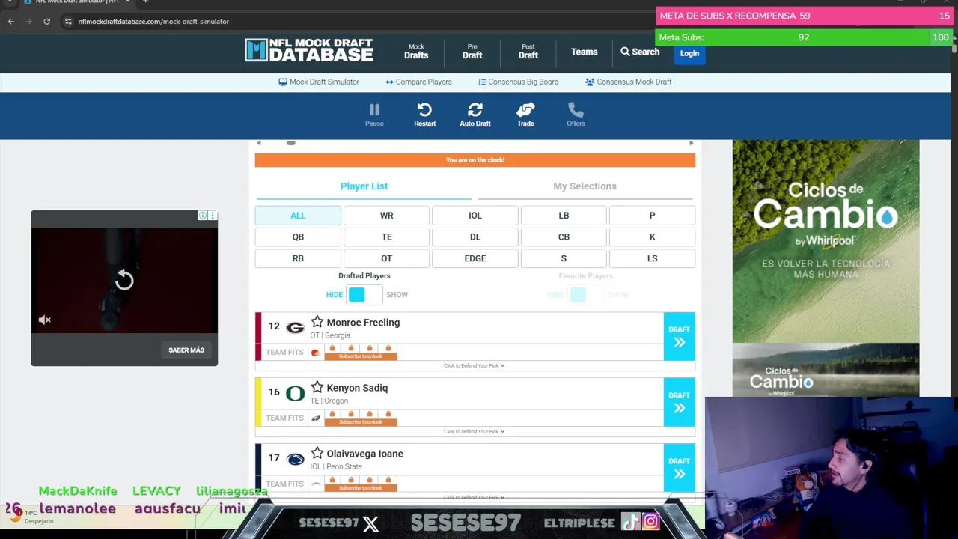Draft Monroe Freeling
Viewport: 958px width, 539px height.
pyautogui.click(x=679, y=336)
